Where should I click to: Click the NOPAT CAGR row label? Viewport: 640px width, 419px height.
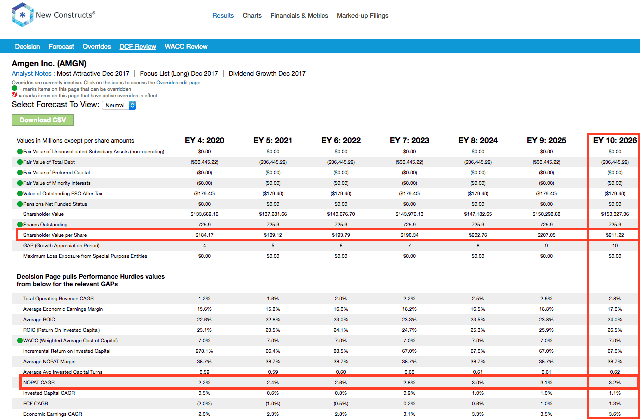click(39, 382)
